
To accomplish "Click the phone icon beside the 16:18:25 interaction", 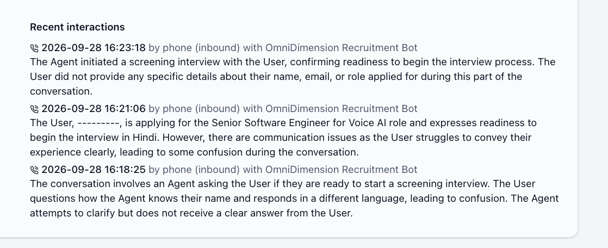I will (x=34, y=170).
